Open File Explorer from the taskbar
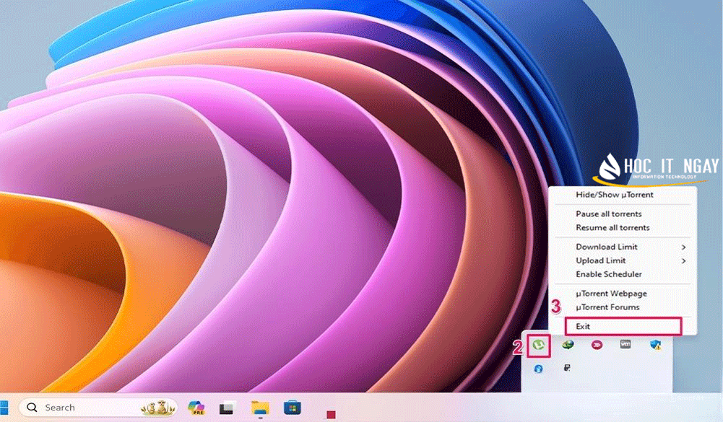The height and width of the screenshot is (422, 723). coord(260,408)
